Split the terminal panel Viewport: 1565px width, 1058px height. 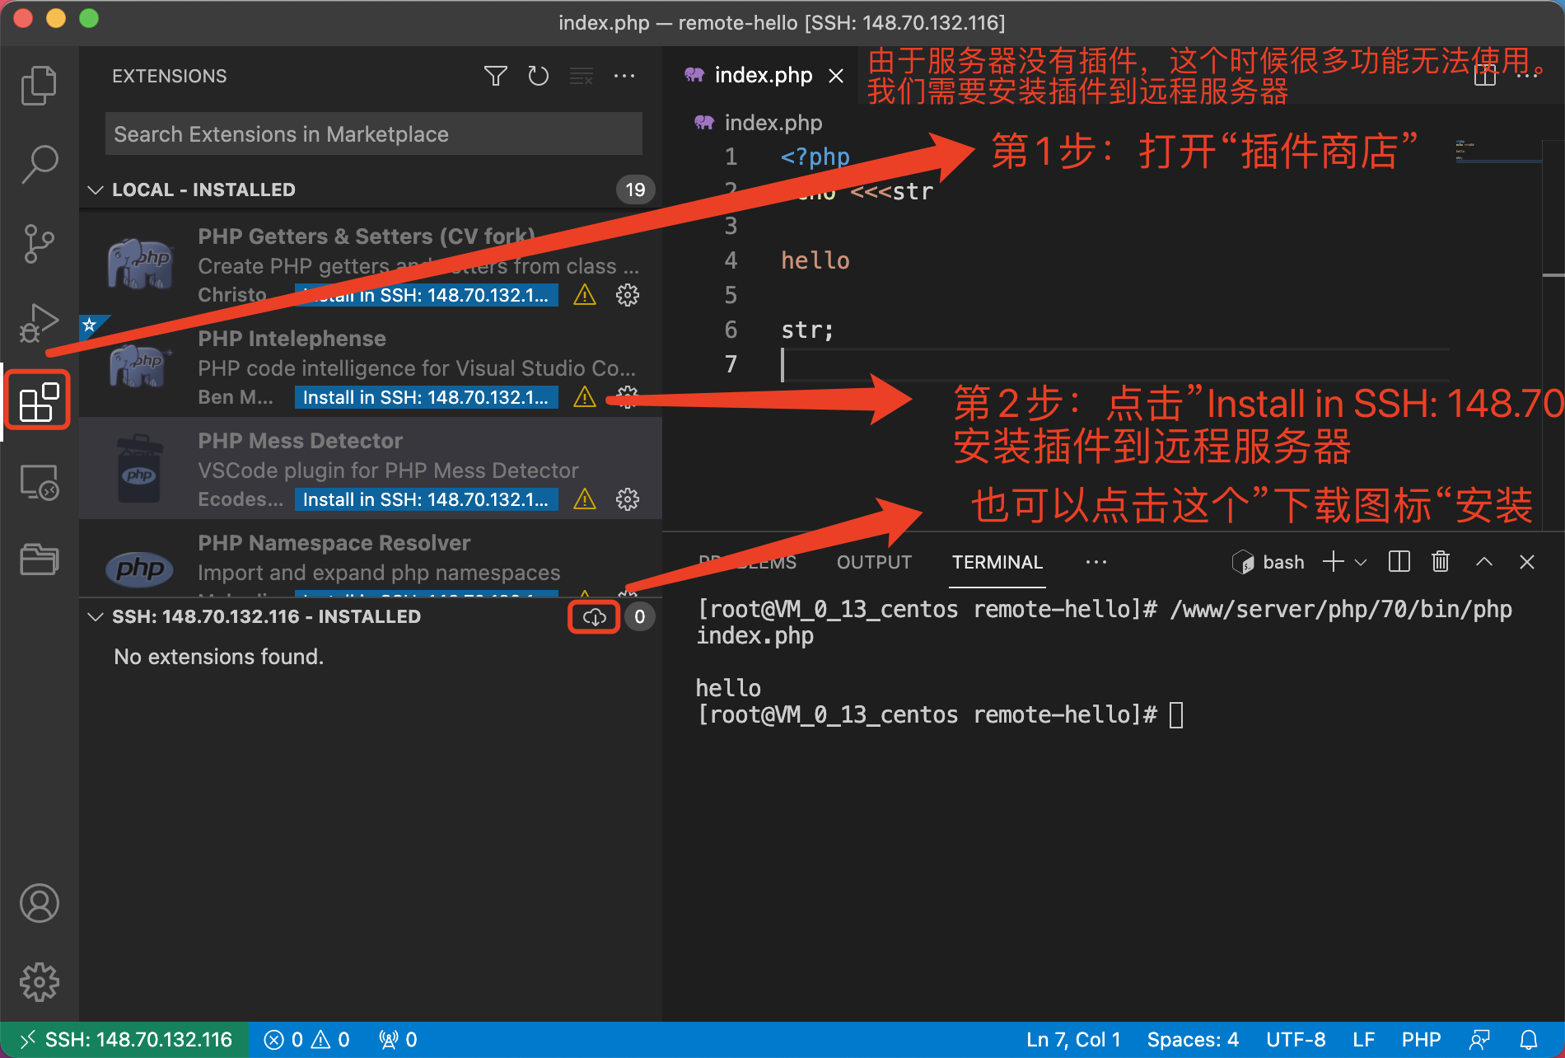point(1399,562)
